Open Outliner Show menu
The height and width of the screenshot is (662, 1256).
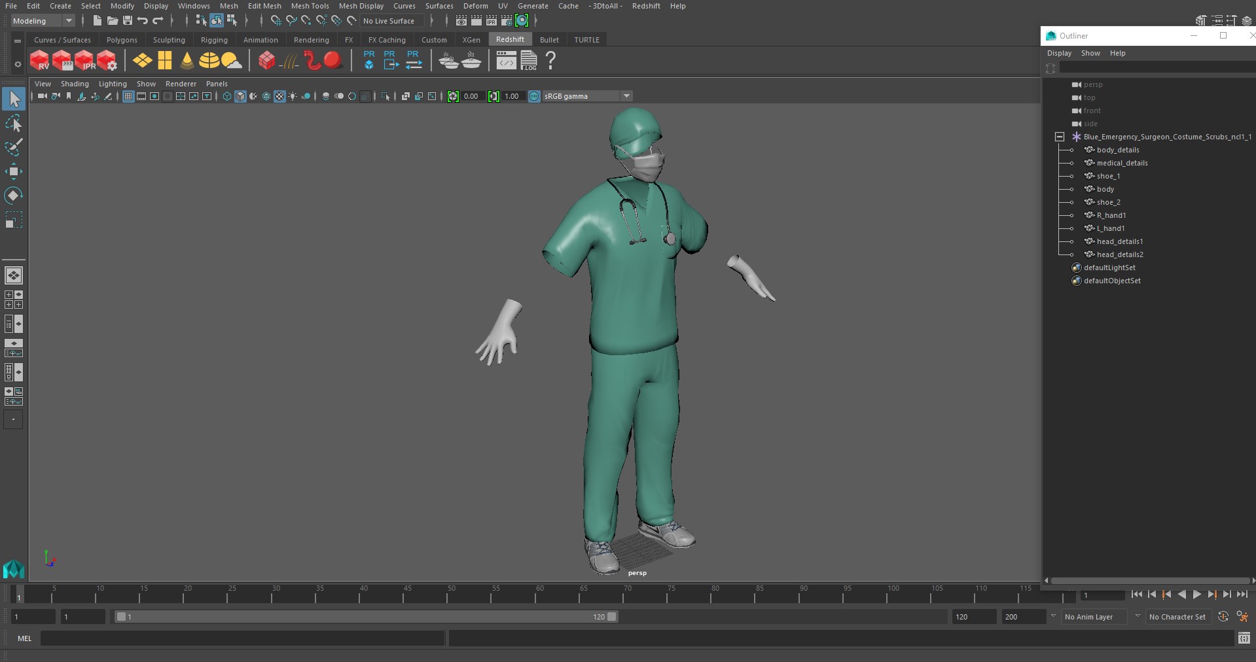[1090, 53]
